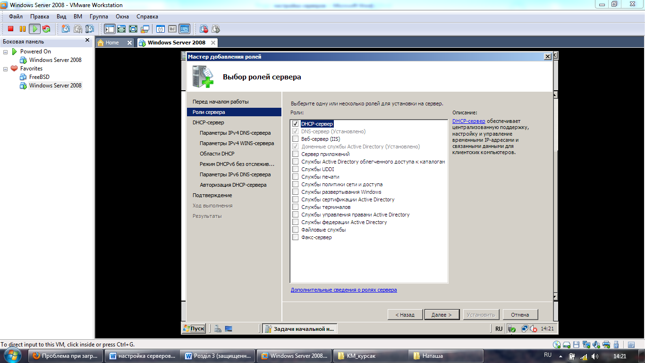645x363 pixels.
Task: Click the red Power Off VM toolbar icon
Action: click(x=10, y=29)
